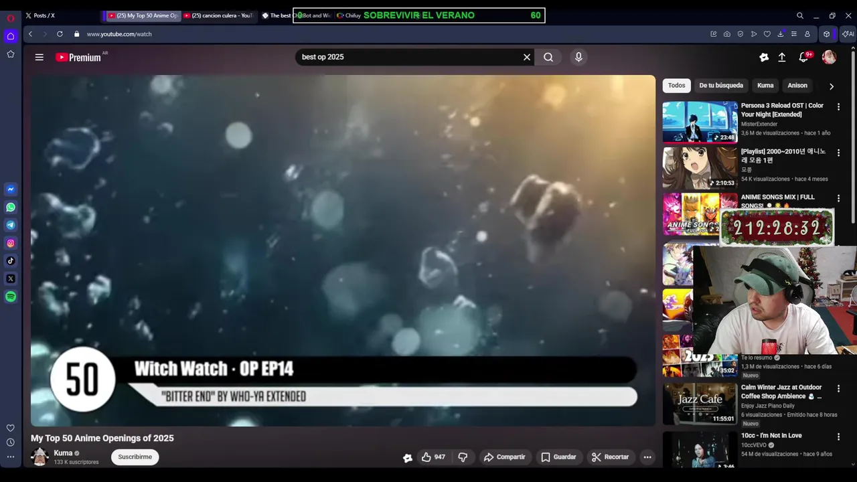
Task: Open ad blocker shield icon
Action: tap(741, 34)
